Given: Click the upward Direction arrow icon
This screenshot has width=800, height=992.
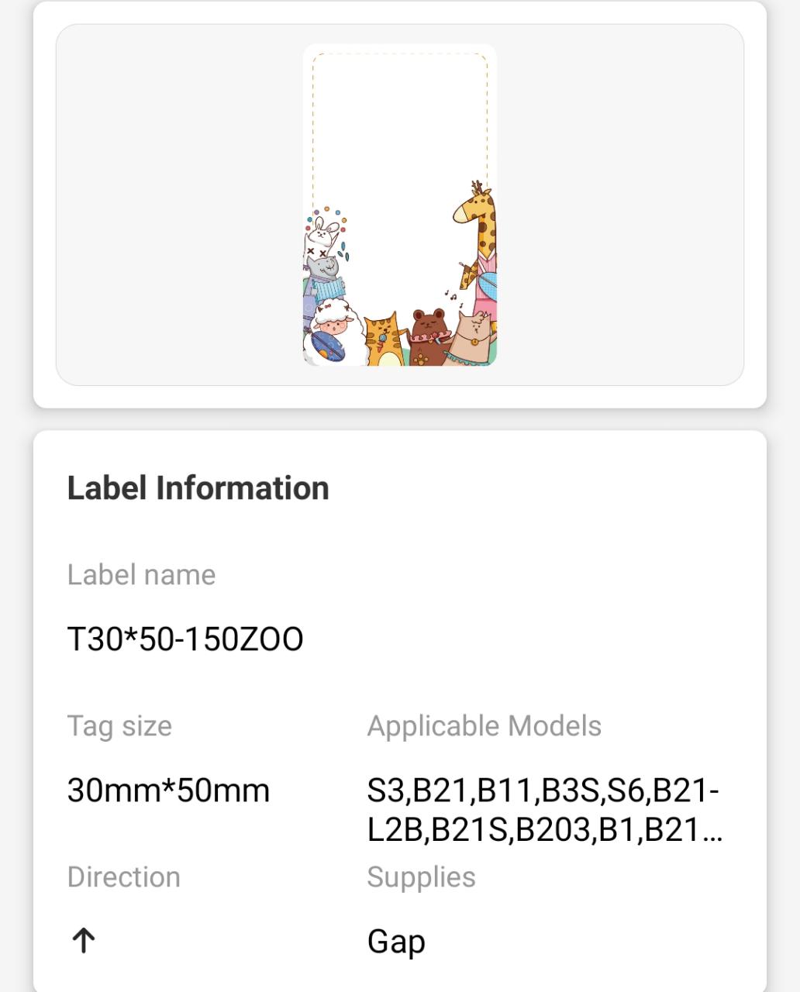Looking at the screenshot, I should click(x=82, y=940).
